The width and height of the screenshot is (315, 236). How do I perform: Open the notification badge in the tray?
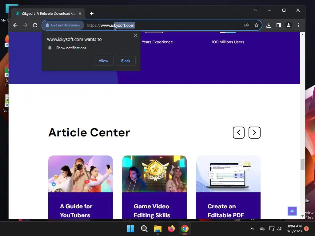(306, 229)
